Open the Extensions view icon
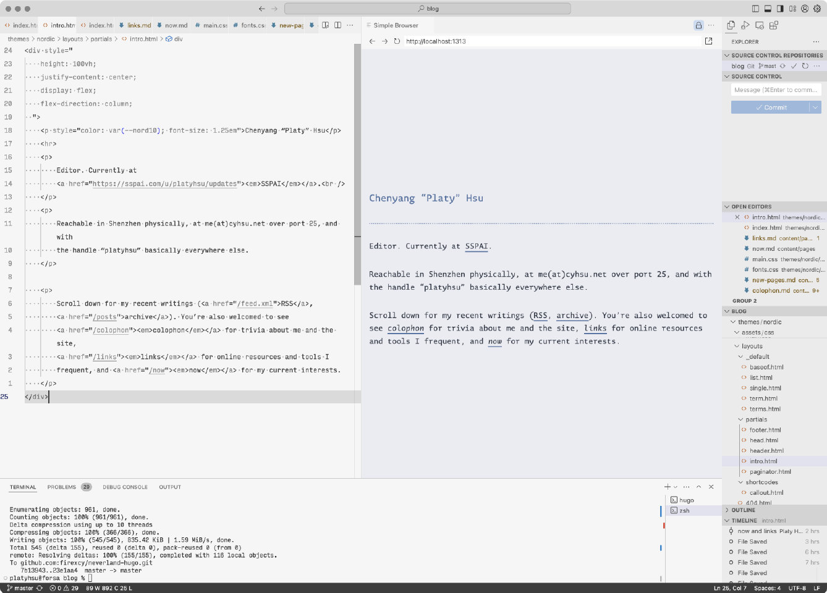The width and height of the screenshot is (827, 593). [774, 25]
